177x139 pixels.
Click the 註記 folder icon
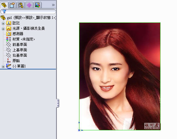[x=9, y=23]
